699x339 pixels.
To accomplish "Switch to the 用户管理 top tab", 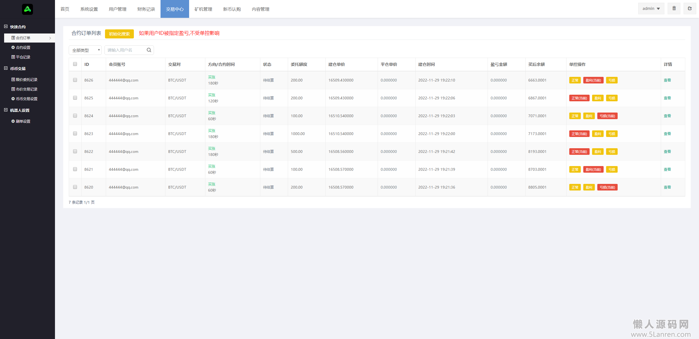I will (x=117, y=9).
